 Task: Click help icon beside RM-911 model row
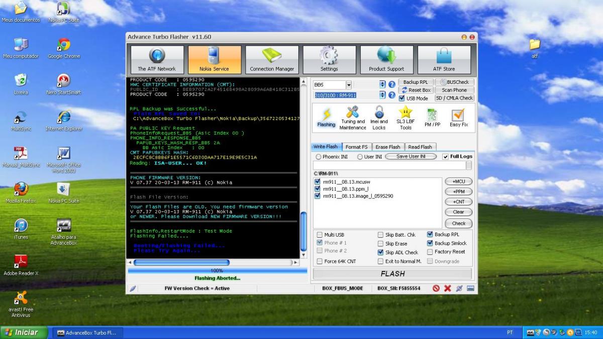coord(392,95)
